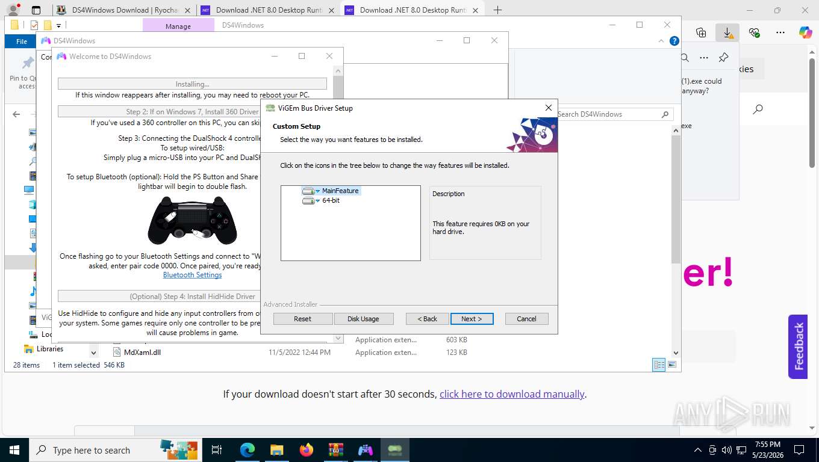Open 64-bit feature drive icon dropdown
The width and height of the screenshot is (819, 462).
click(311, 200)
